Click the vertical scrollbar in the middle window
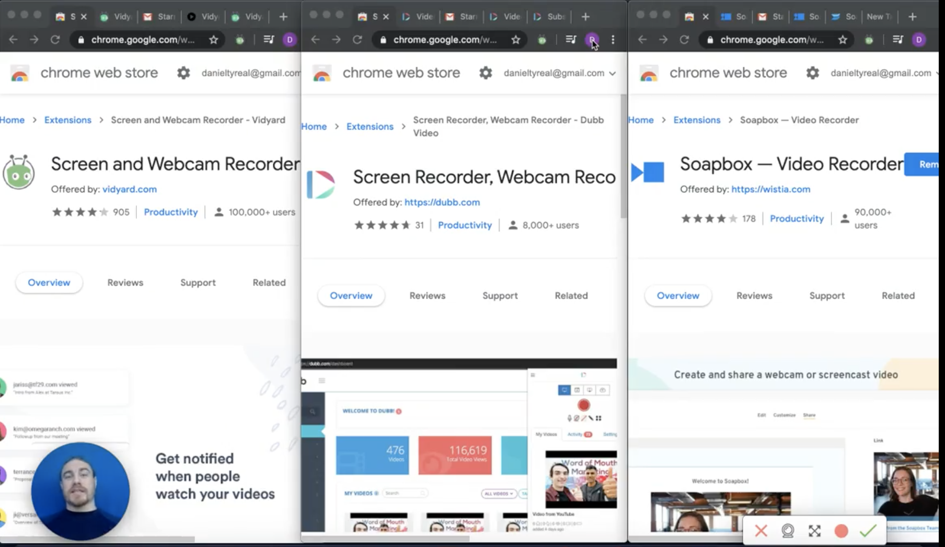 click(623, 156)
